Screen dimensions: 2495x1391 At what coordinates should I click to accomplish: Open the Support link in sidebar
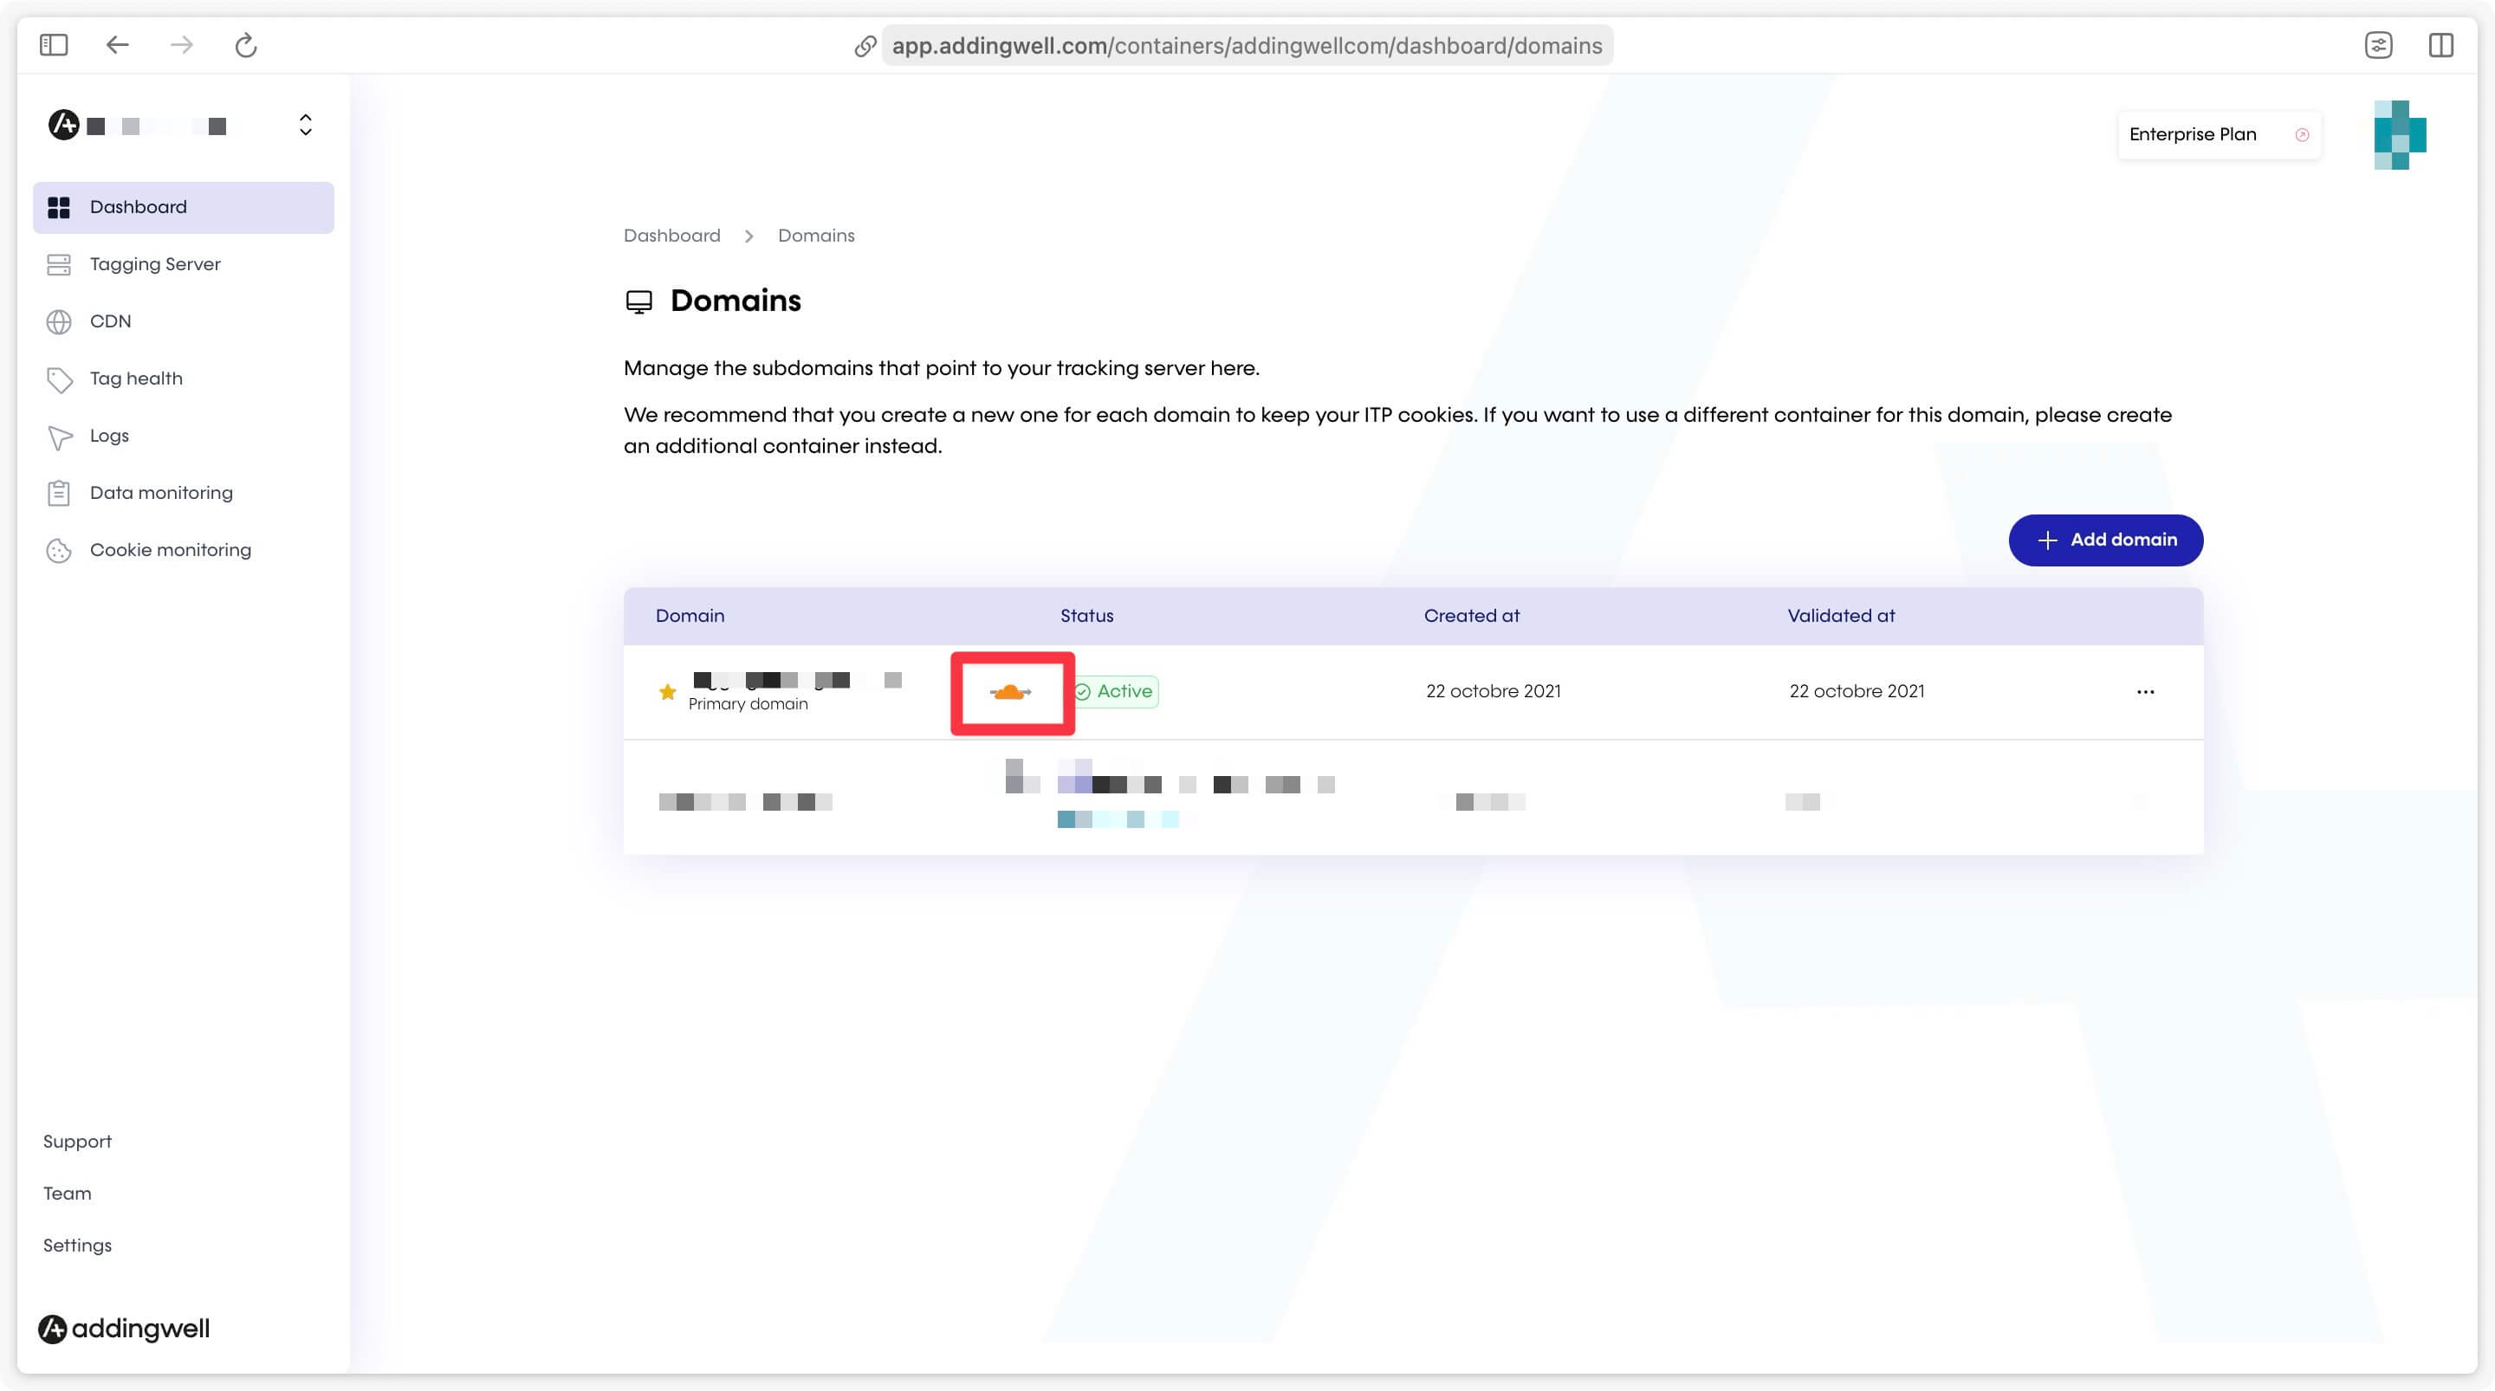[x=77, y=1141]
